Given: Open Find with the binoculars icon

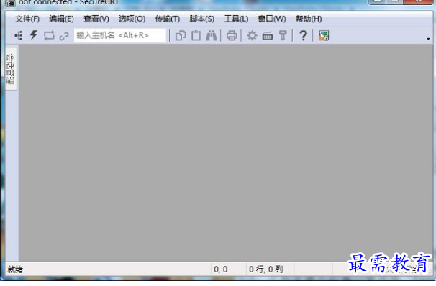Looking at the screenshot, I should pyautogui.click(x=212, y=36).
